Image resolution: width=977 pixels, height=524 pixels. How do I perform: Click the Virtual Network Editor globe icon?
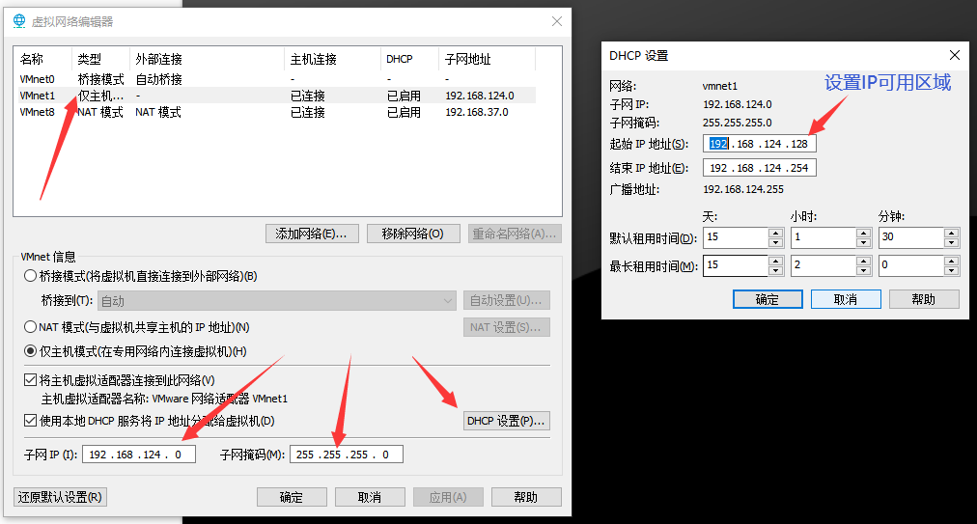pos(19,21)
